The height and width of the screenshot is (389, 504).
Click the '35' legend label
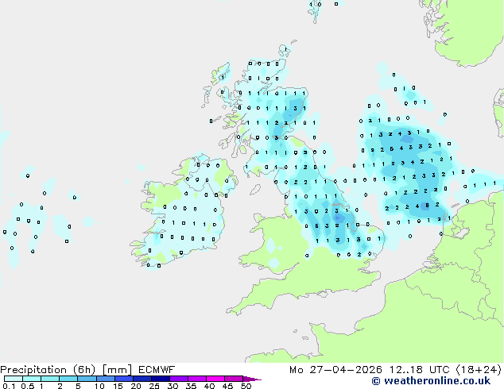click(191, 386)
